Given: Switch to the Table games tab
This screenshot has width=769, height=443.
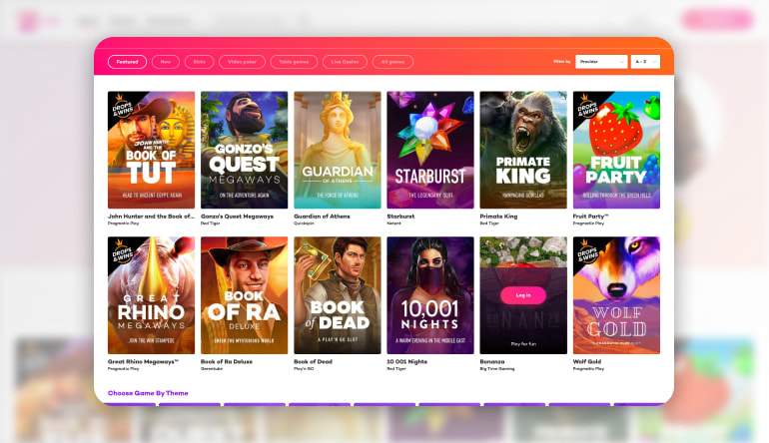Looking at the screenshot, I should [294, 62].
